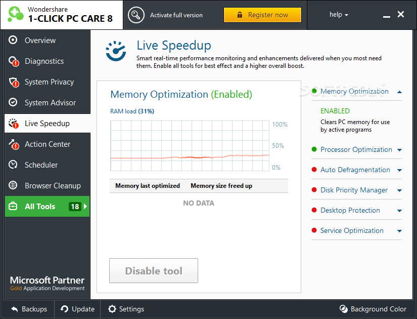Click the Wondershare green logo icon
This screenshot has width=417, height=319.
(15, 14)
